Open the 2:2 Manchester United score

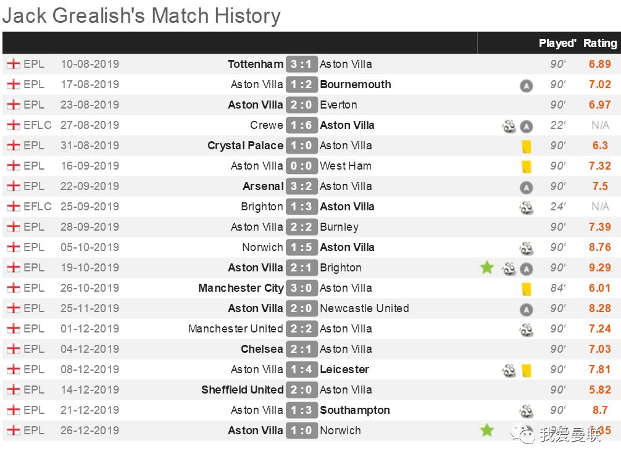pyautogui.click(x=301, y=329)
